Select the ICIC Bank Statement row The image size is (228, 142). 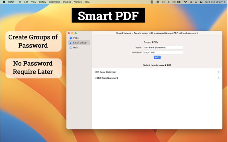click(157, 72)
